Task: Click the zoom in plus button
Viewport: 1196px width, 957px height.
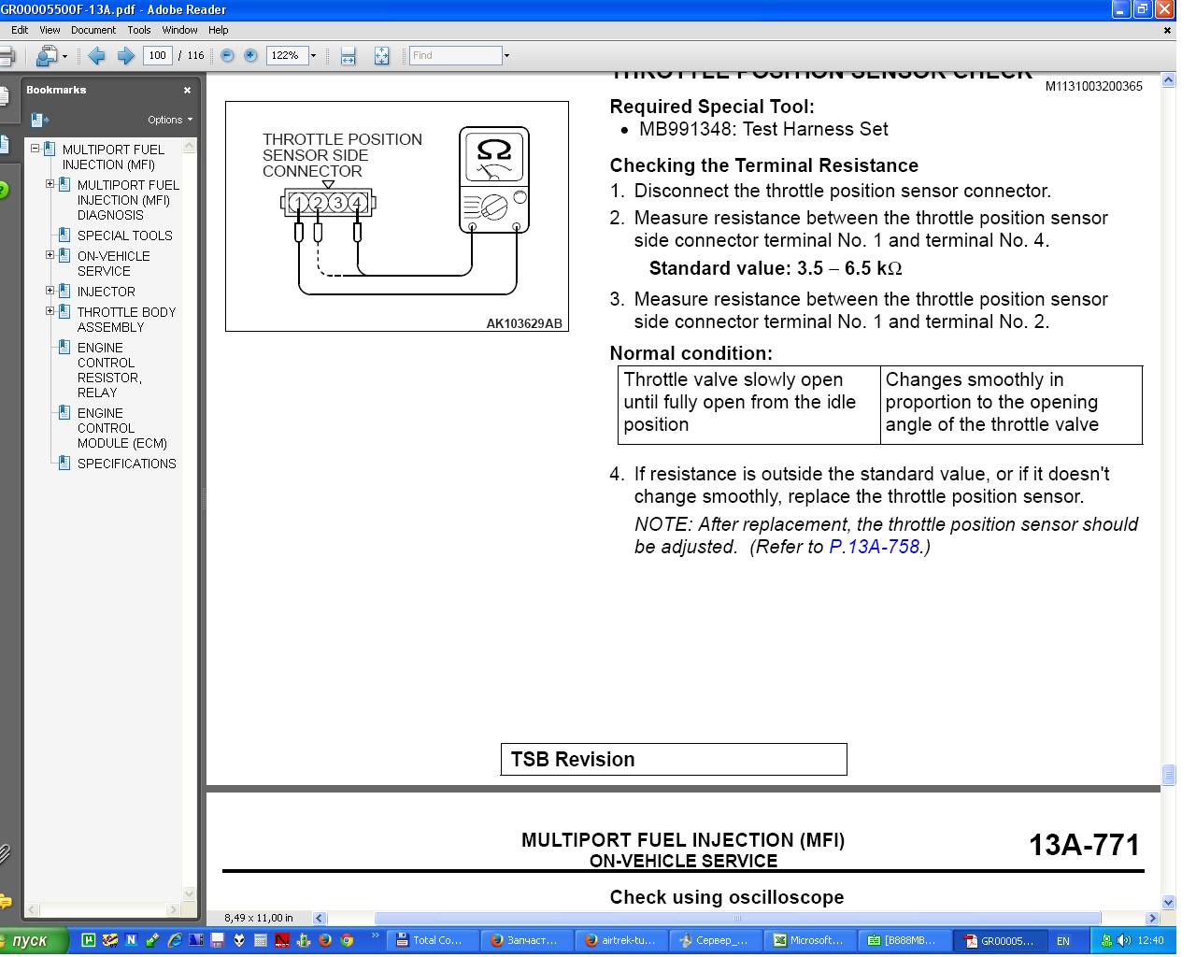Action: [x=250, y=56]
